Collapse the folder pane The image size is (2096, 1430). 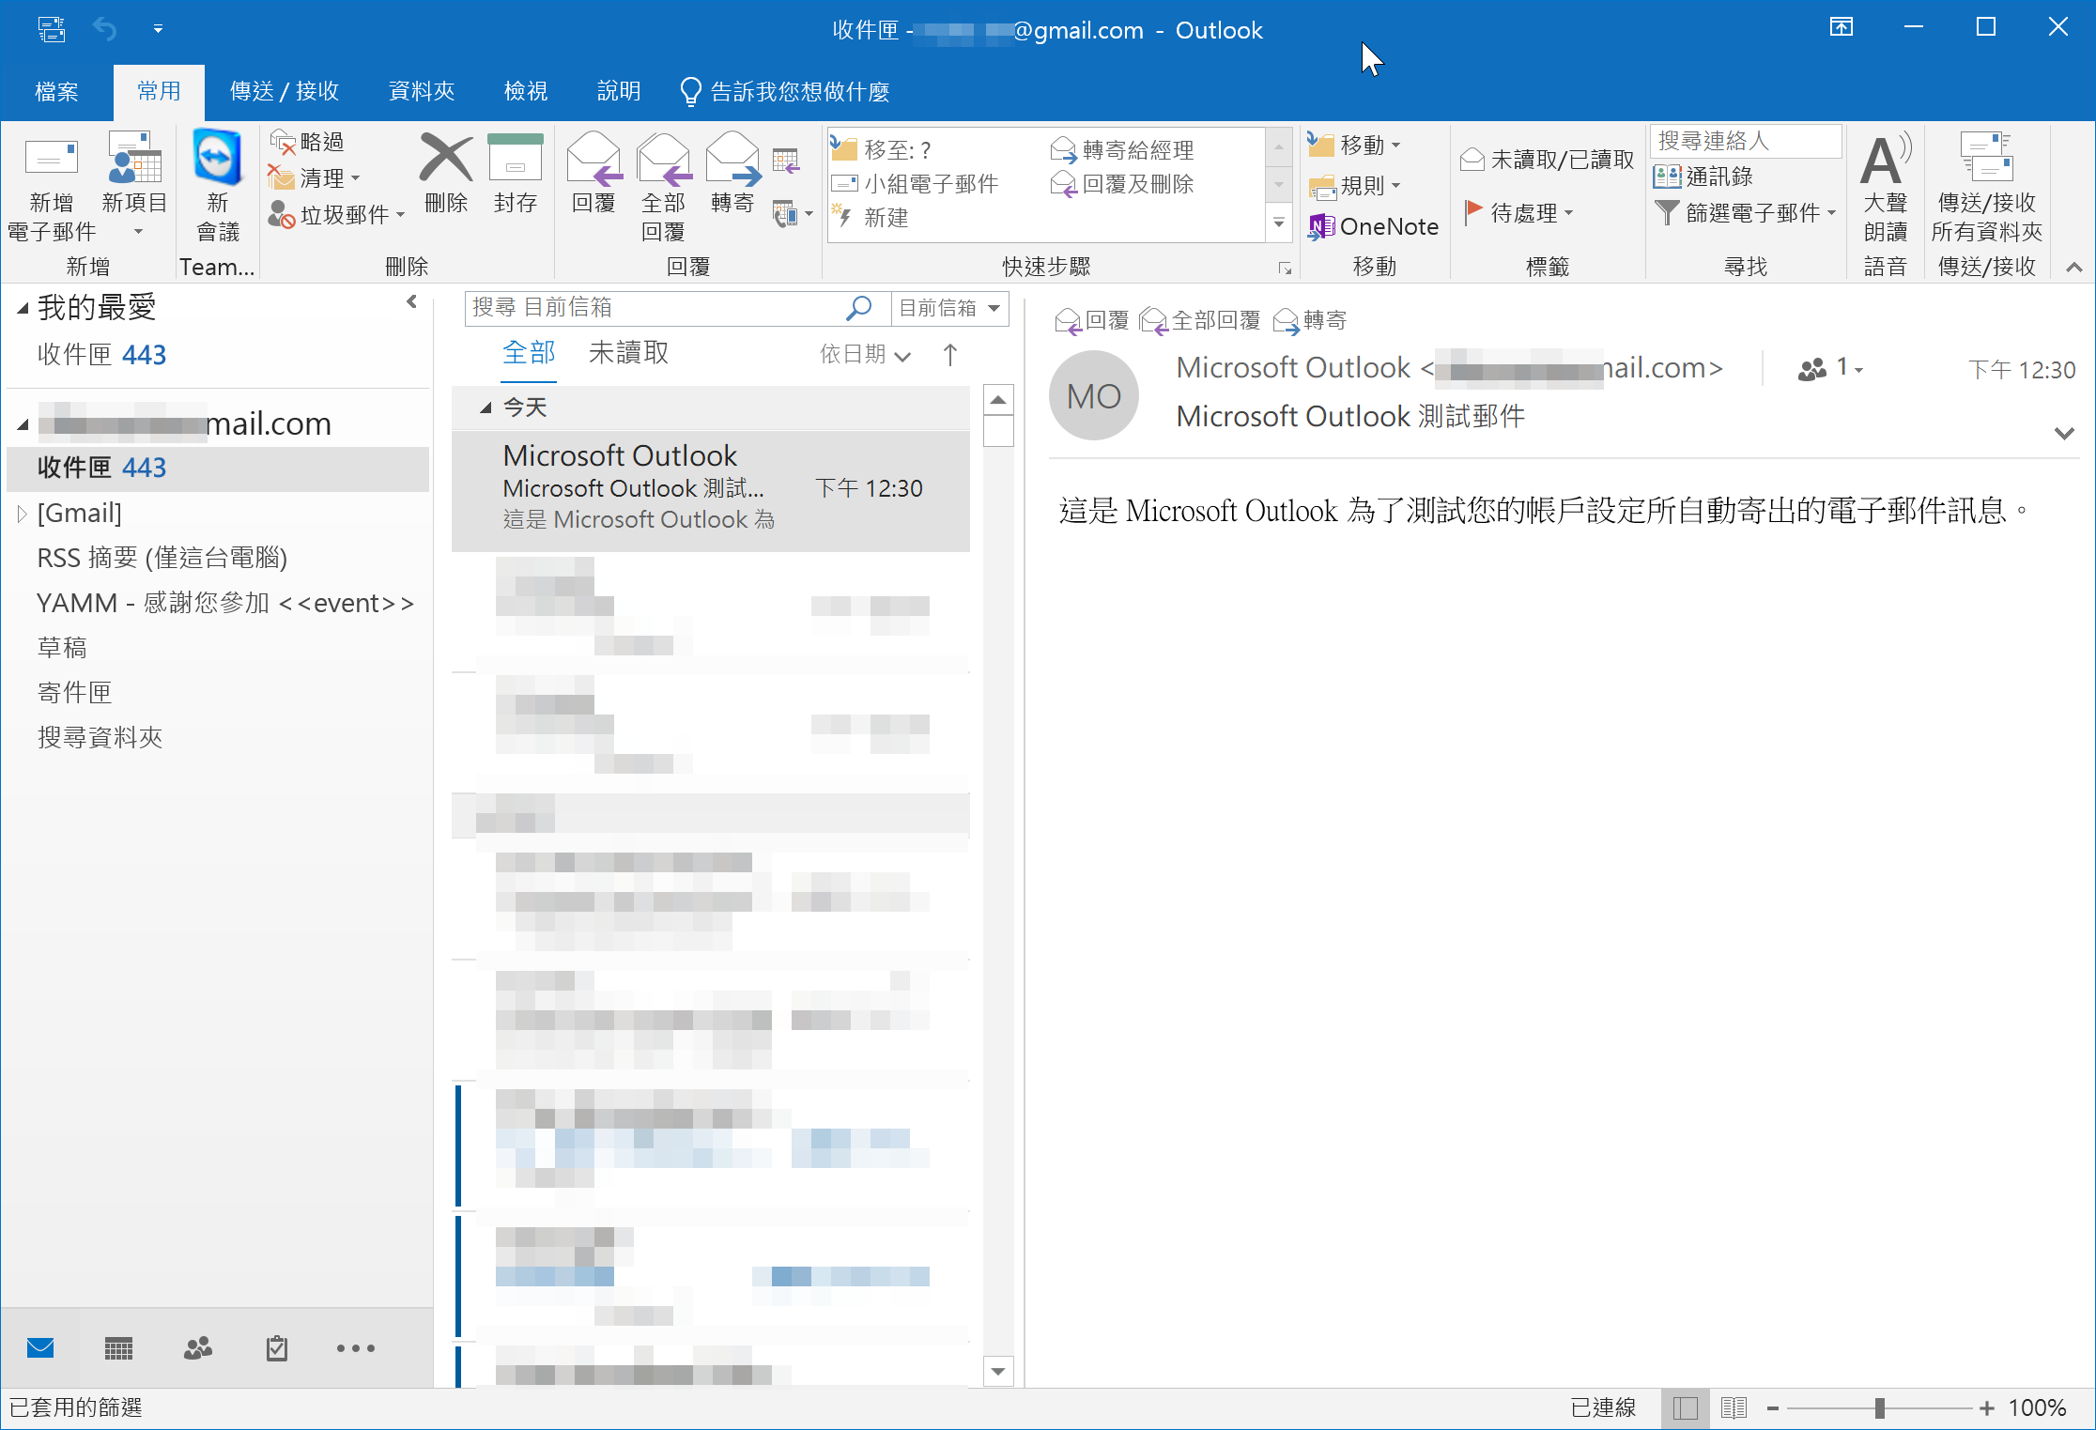coord(411,301)
